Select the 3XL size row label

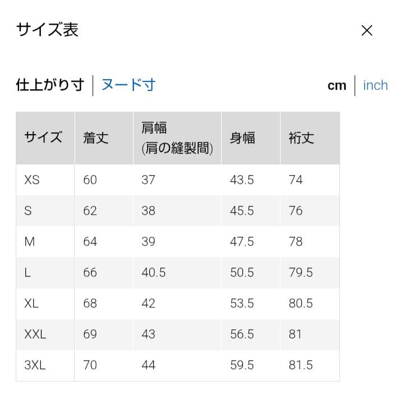(35, 365)
